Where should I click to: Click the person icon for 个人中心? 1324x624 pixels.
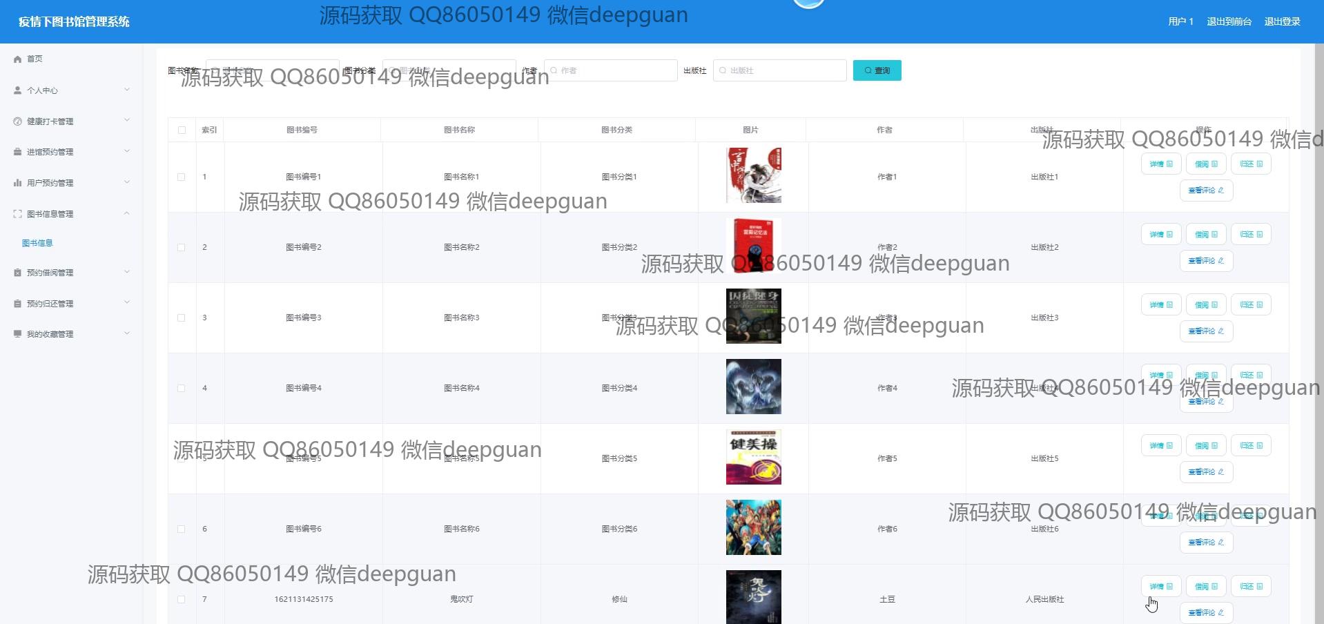click(x=17, y=90)
